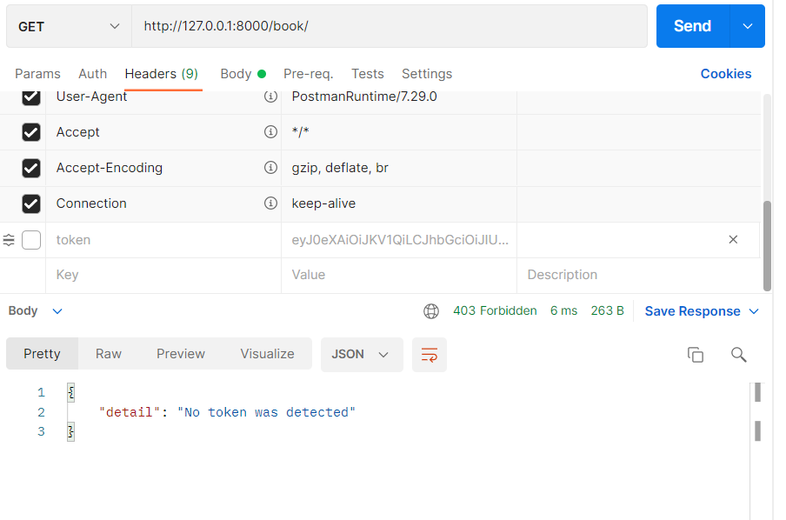Uncheck the Accept header checkbox

tap(31, 132)
